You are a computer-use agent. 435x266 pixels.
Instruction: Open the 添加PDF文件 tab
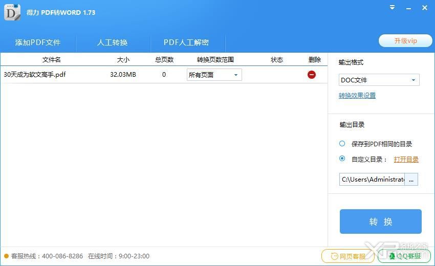[38, 42]
